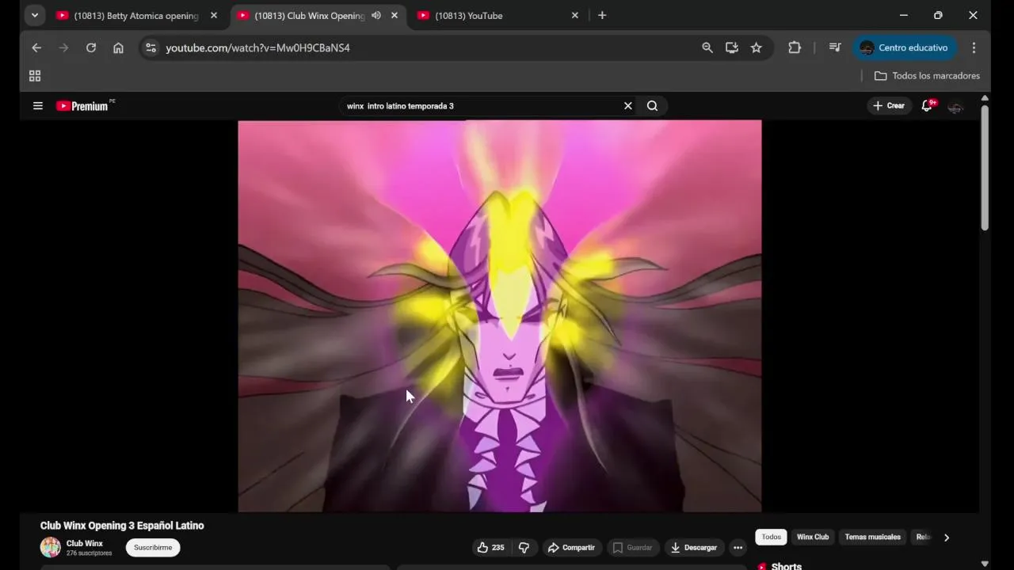Click the Shorts section heading

click(x=787, y=567)
